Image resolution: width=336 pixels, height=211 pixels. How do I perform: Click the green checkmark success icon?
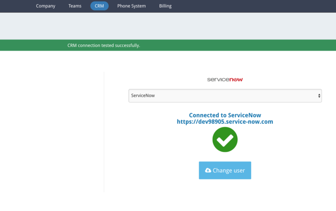(225, 139)
